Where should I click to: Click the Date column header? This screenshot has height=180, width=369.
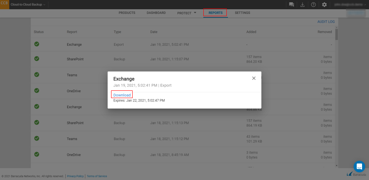pyautogui.click(x=154, y=32)
